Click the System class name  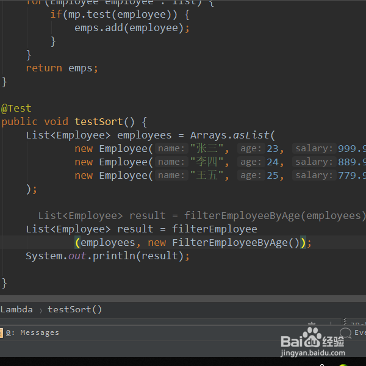click(x=44, y=256)
